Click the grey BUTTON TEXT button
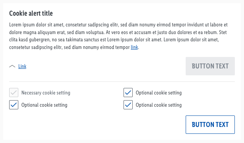 (210, 66)
